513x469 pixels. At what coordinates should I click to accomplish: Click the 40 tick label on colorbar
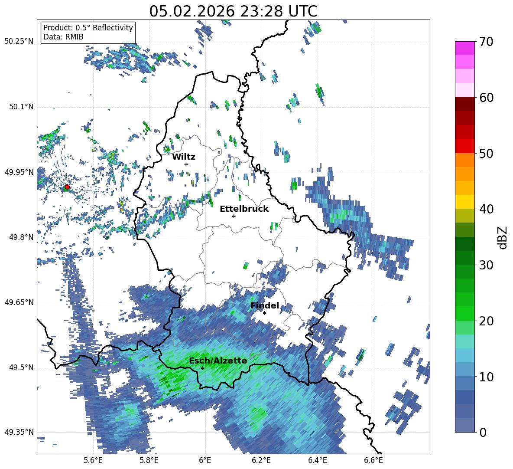click(486, 209)
